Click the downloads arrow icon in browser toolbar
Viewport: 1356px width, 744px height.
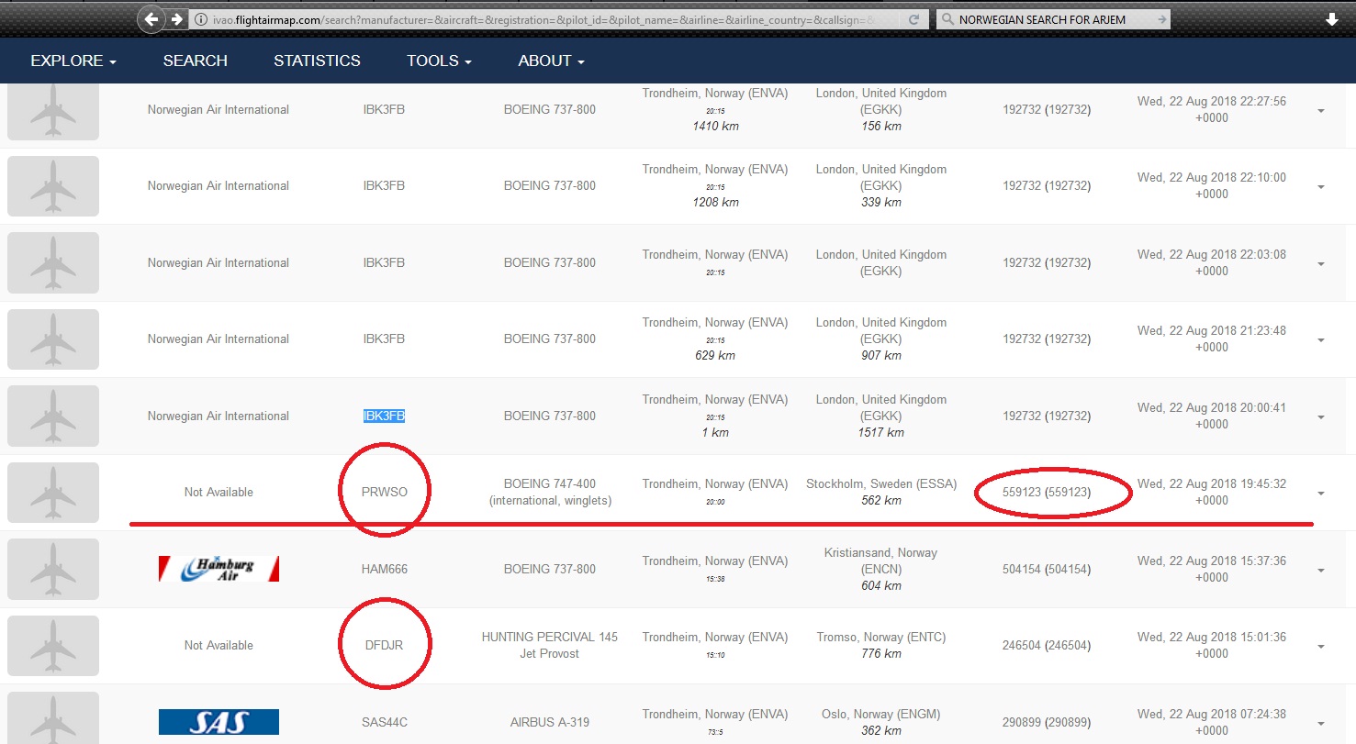[1332, 19]
